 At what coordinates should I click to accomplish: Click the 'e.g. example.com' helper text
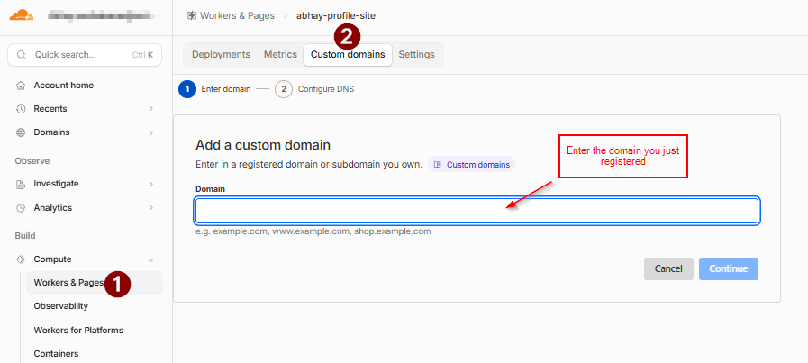[x=313, y=231]
